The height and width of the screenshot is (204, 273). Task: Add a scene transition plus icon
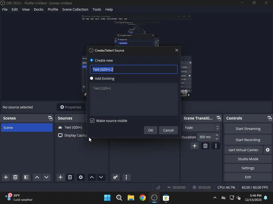coord(195,146)
